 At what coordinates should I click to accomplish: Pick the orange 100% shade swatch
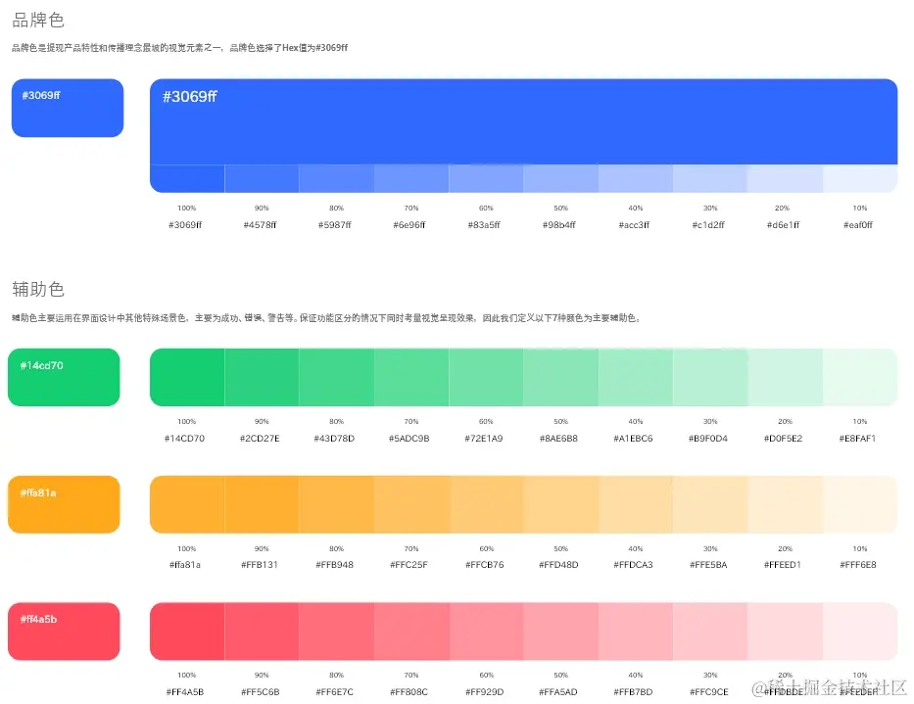tap(187, 504)
